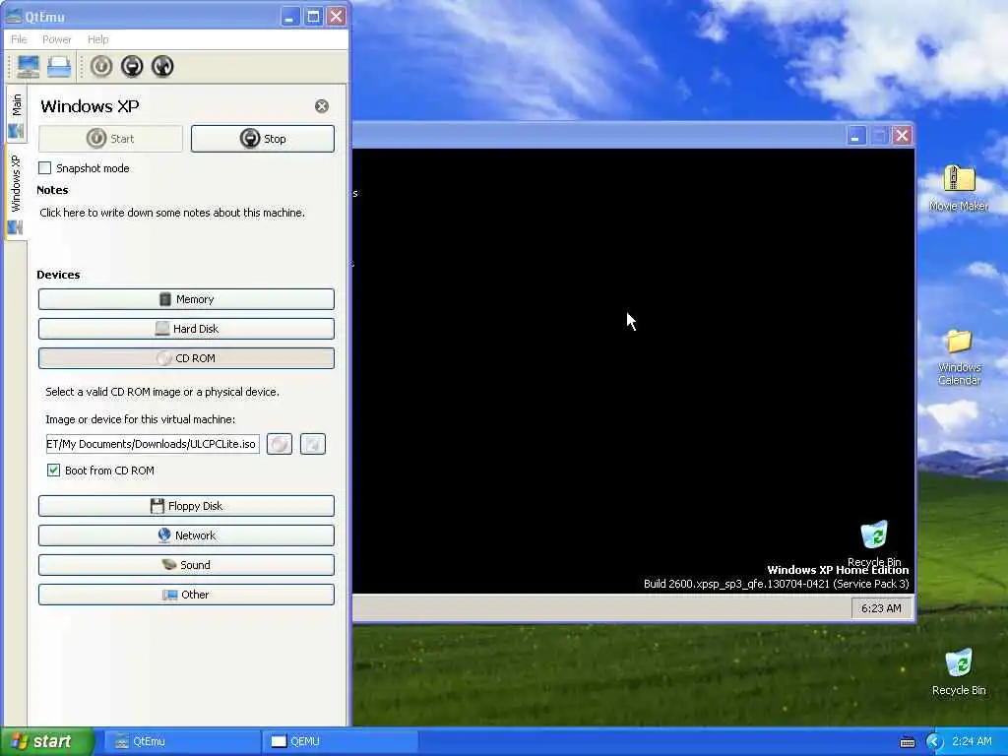Click the QEMU guest clock 6:23 AM
The width and height of the screenshot is (1008, 756).
881,608
